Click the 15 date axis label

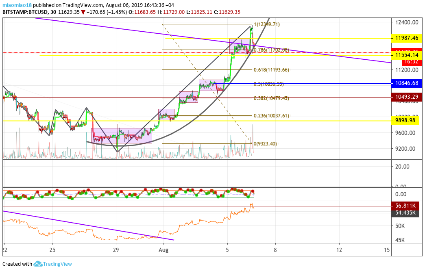click(387, 250)
